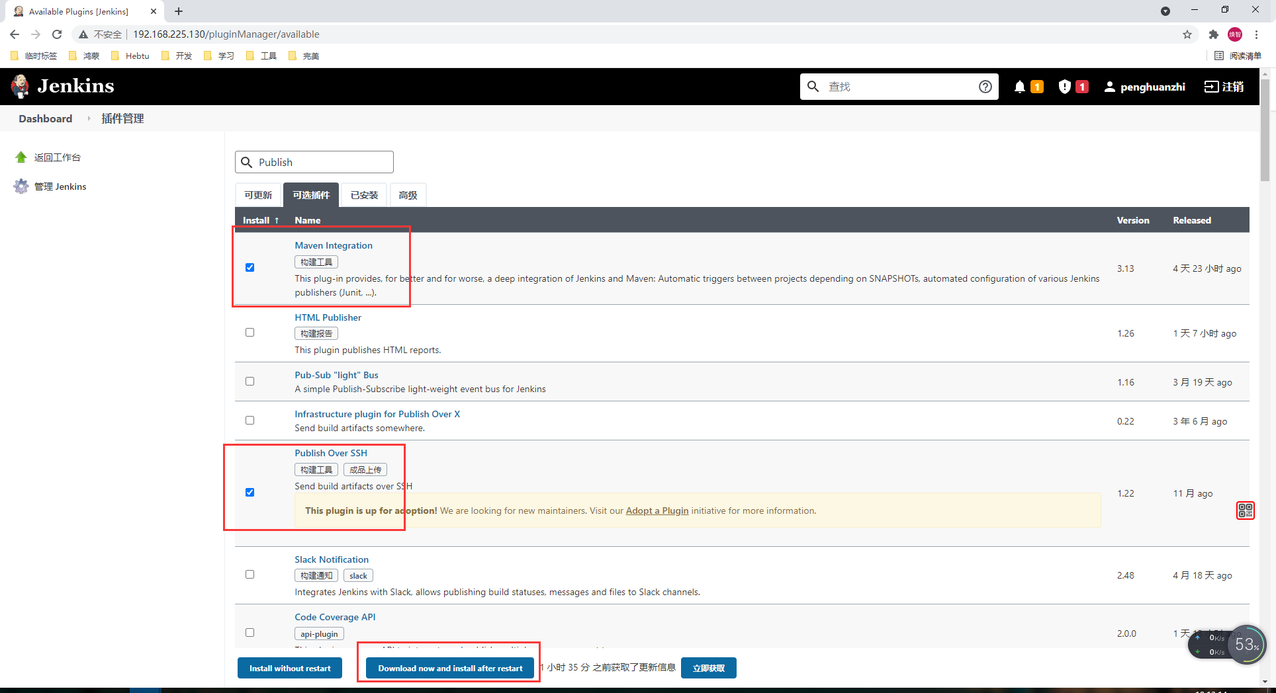Check Infrastructure plugin for Publish Over X
1276x693 pixels.
click(x=250, y=421)
